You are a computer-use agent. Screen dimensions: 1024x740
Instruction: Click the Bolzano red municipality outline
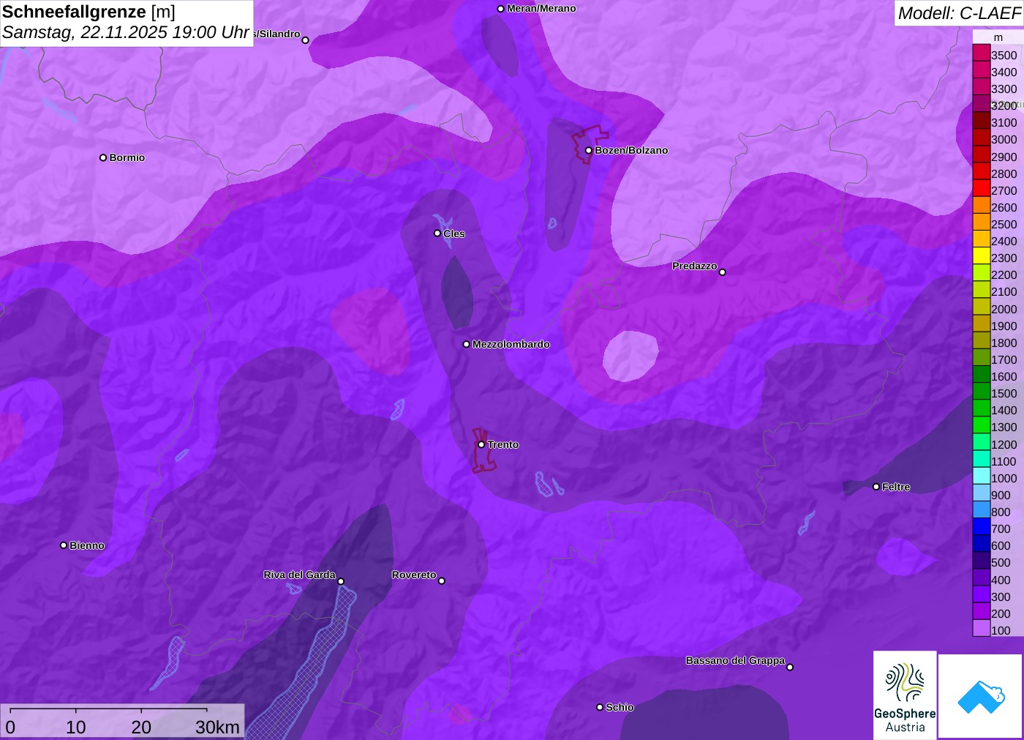590,144
